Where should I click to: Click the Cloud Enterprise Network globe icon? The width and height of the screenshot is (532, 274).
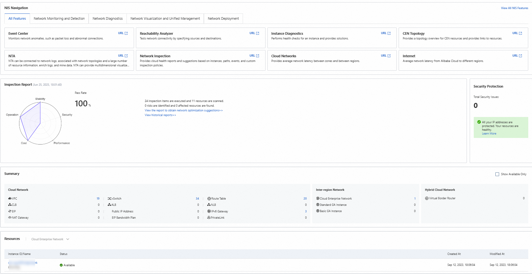[318, 198]
